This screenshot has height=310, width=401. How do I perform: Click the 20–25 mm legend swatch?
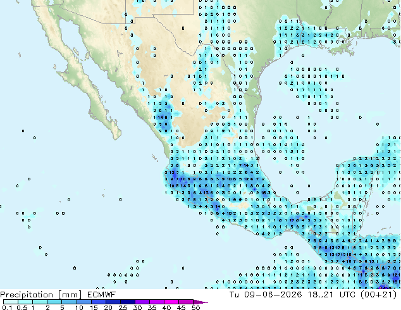[113, 302]
